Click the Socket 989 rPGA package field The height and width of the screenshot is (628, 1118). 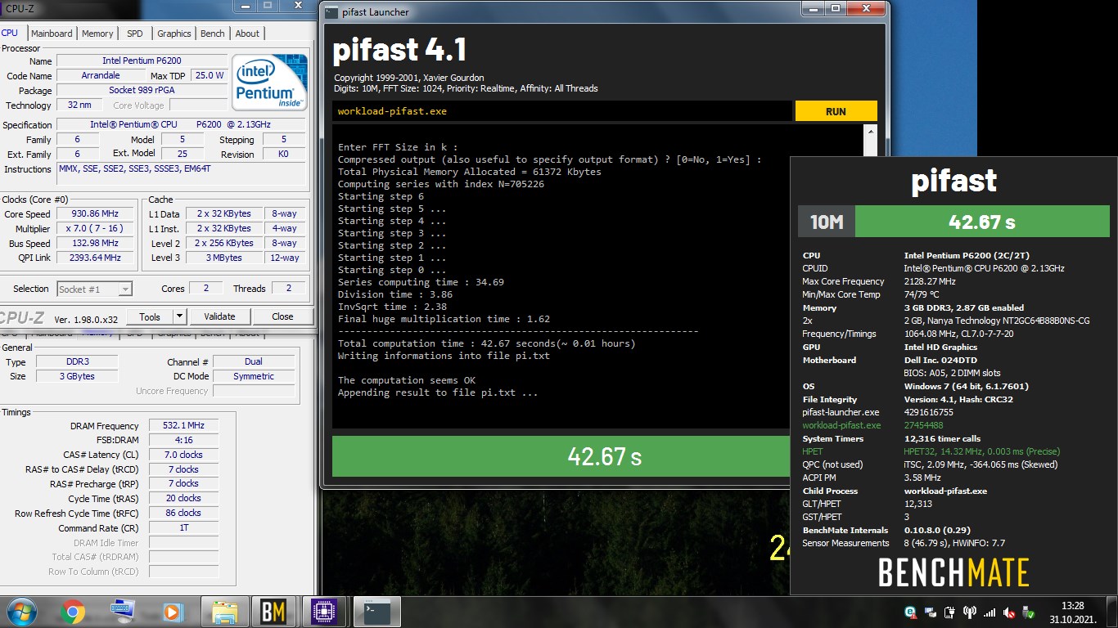[142, 91]
